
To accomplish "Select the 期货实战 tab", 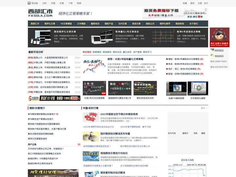I will pos(117,52).
